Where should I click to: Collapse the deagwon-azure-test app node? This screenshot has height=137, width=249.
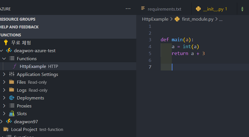pos(1,51)
